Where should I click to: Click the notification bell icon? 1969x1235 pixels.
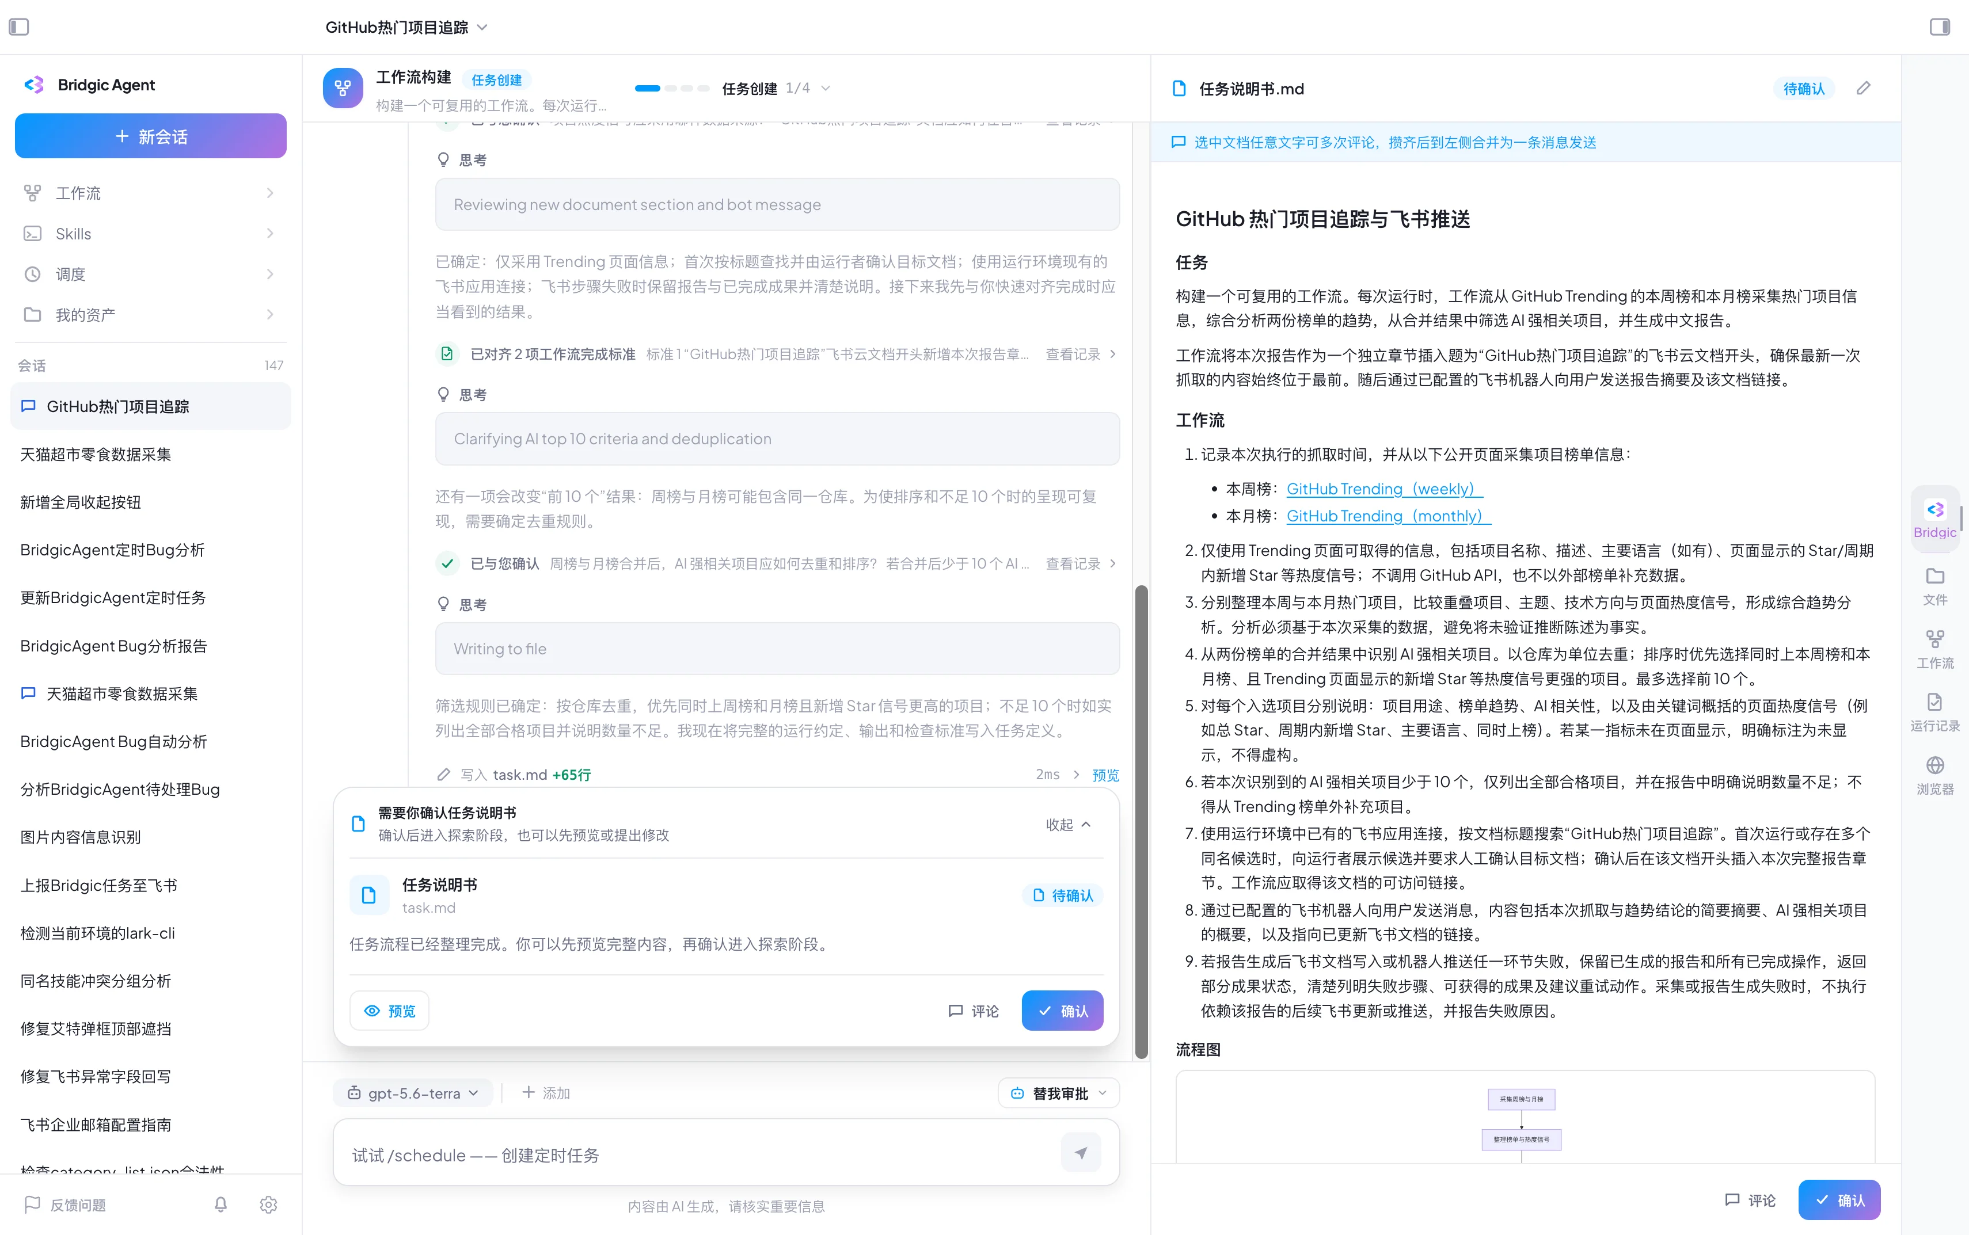(x=221, y=1204)
